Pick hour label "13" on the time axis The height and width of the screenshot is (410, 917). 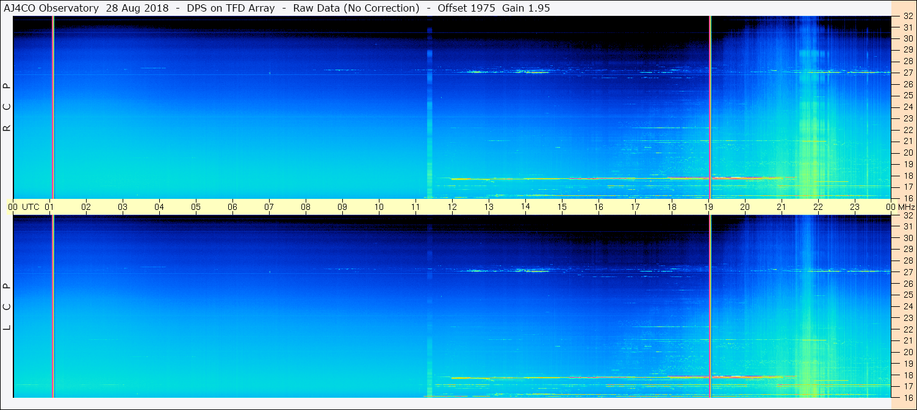pyautogui.click(x=489, y=207)
